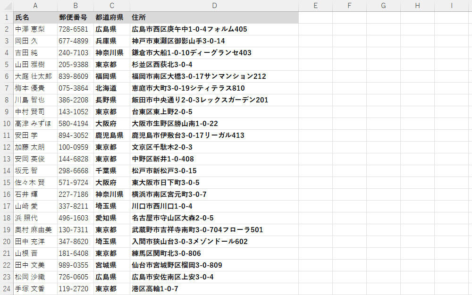Click prefecture cell 北海道
The image size is (472, 295).
click(x=112, y=88)
